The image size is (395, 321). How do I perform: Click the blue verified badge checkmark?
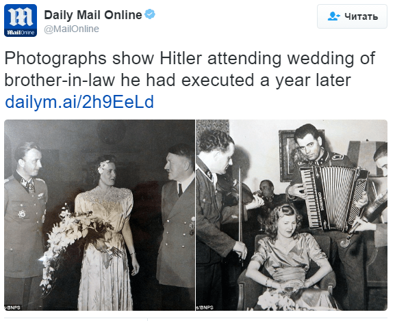(x=150, y=14)
